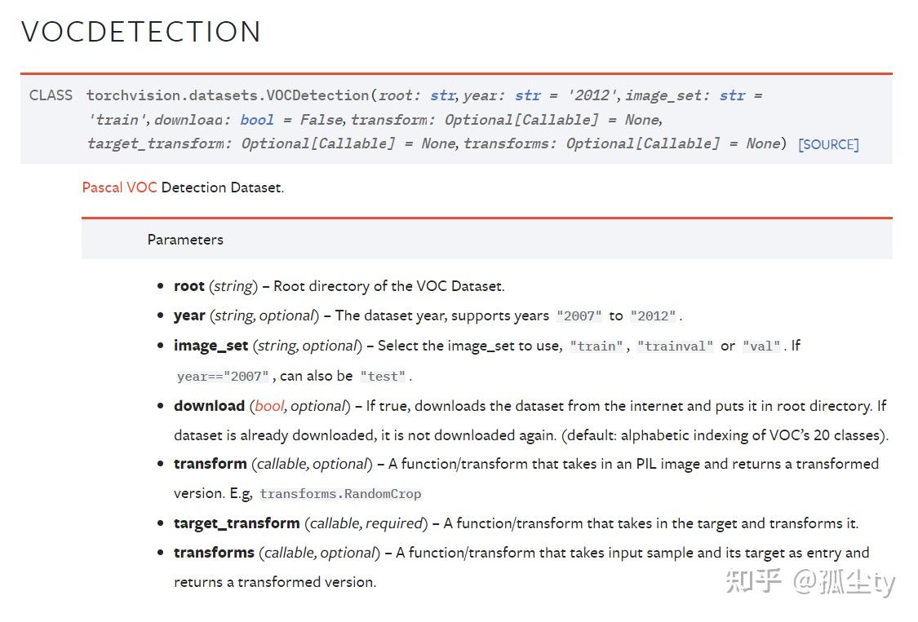
Task: Click the Parameters section header
Action: click(x=185, y=240)
